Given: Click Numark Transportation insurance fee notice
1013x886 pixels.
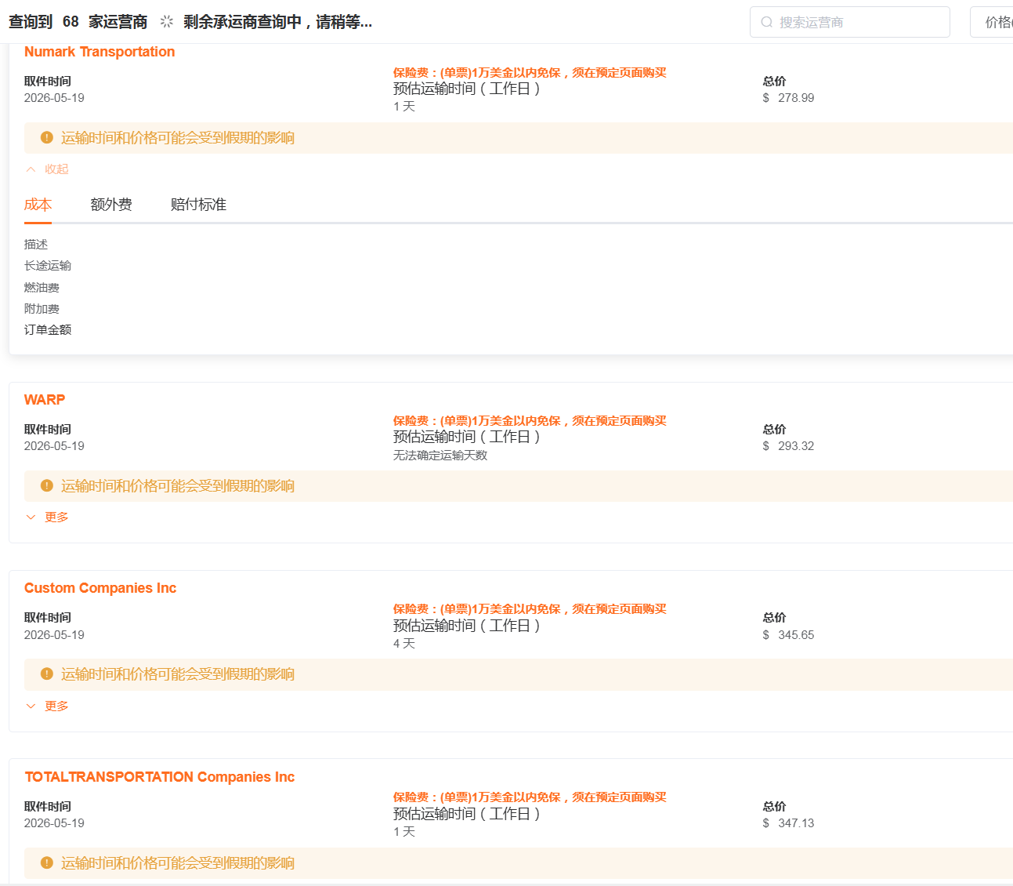Looking at the screenshot, I should click(x=530, y=72).
